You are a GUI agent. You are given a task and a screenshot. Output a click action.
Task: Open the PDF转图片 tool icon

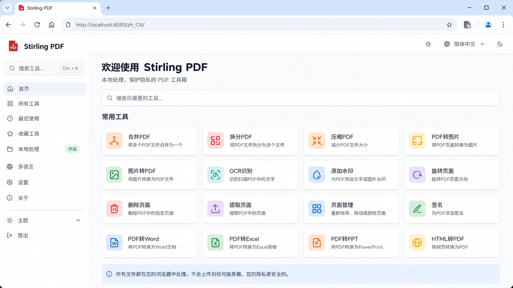click(x=417, y=140)
